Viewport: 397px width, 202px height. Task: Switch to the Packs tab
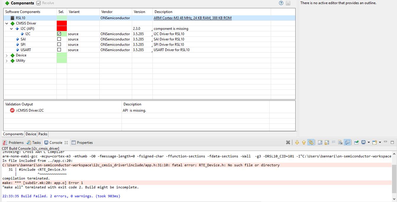[43, 134]
